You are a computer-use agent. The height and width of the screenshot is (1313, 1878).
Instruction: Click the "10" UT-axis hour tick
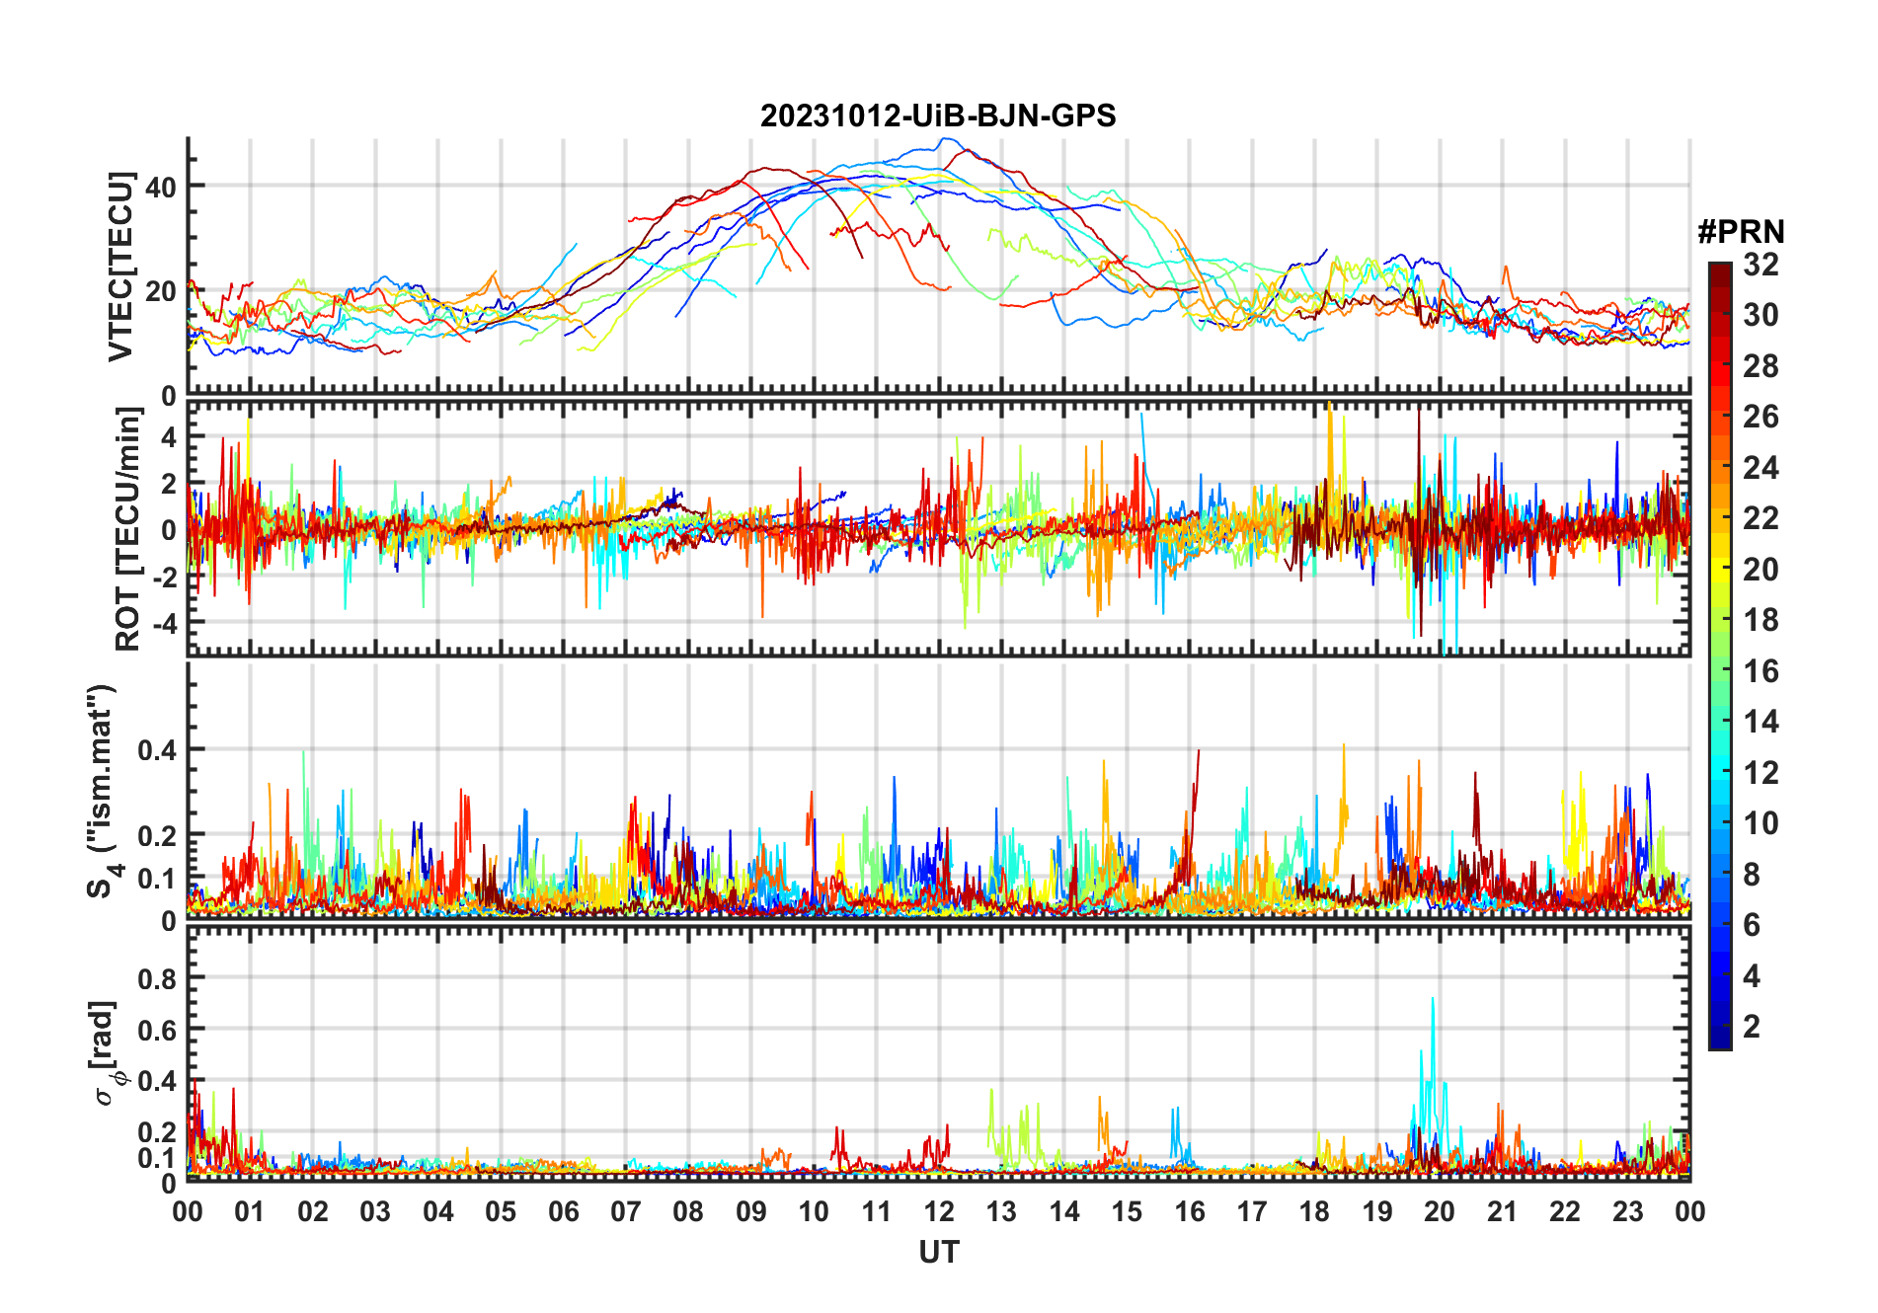[814, 1211]
